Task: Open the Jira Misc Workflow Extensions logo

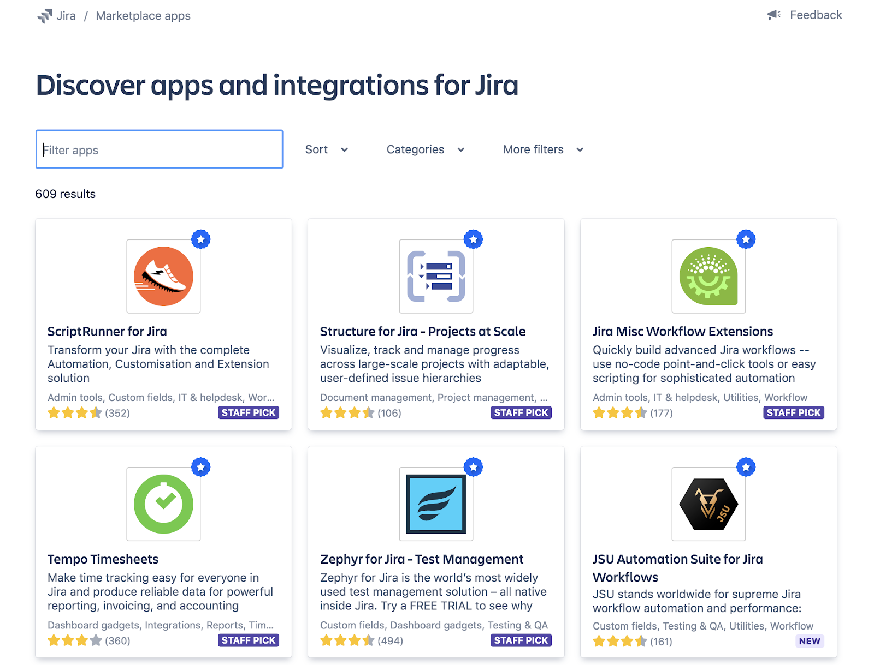Action: point(708,276)
